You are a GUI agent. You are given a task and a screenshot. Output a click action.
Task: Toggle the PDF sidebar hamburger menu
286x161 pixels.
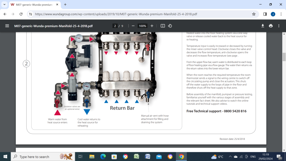7,26
